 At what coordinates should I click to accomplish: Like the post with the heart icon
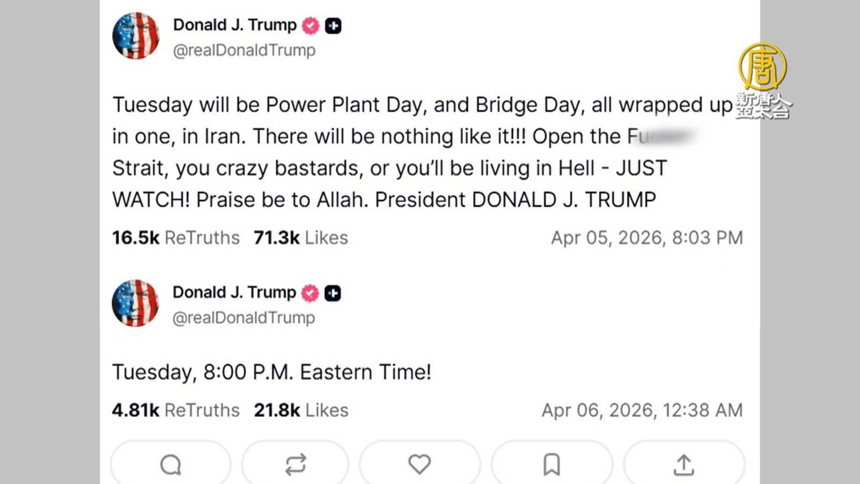[x=419, y=464]
